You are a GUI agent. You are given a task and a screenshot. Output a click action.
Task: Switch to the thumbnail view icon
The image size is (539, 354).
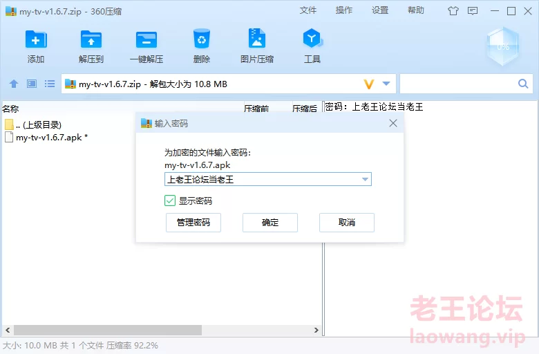(x=32, y=84)
